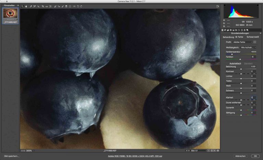The width and height of the screenshot is (263, 160).
Task: Select the Color Sampler tool
Action: 34,7
